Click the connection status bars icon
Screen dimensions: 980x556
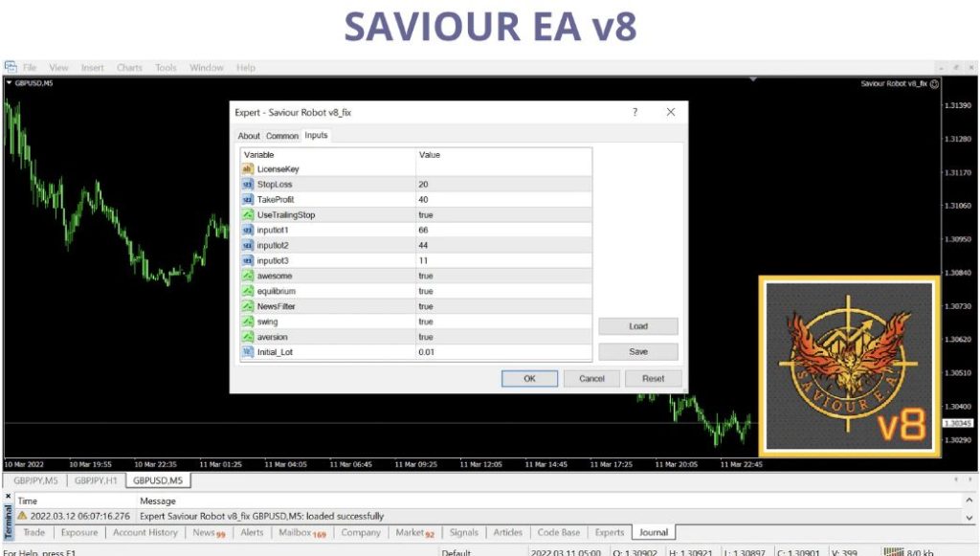pos(893,552)
